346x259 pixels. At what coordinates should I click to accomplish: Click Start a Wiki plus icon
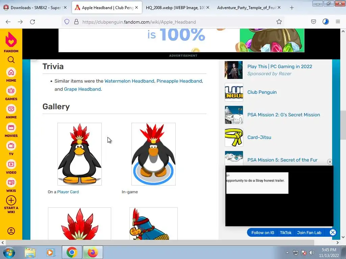(11, 200)
